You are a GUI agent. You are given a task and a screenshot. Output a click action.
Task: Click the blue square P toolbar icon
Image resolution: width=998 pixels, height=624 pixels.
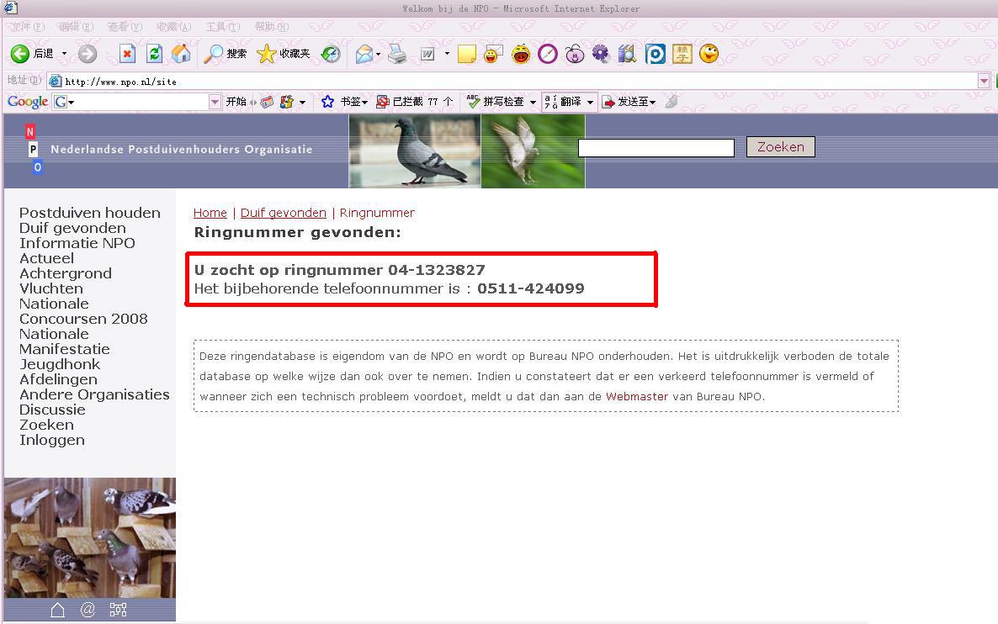pyautogui.click(x=655, y=54)
